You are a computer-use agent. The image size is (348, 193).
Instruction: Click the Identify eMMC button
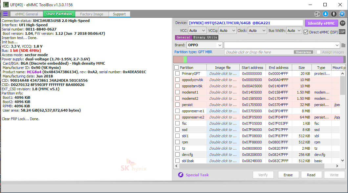[321, 23]
